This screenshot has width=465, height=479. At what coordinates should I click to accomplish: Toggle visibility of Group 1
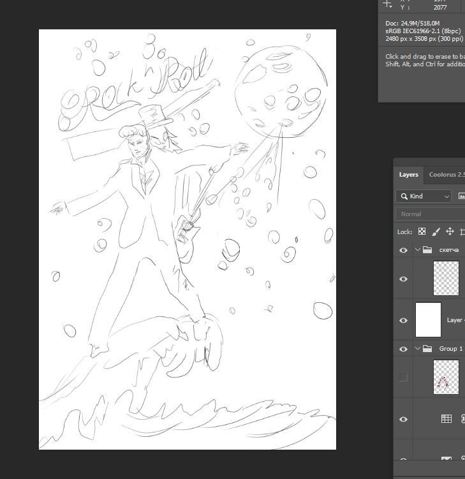(403, 349)
